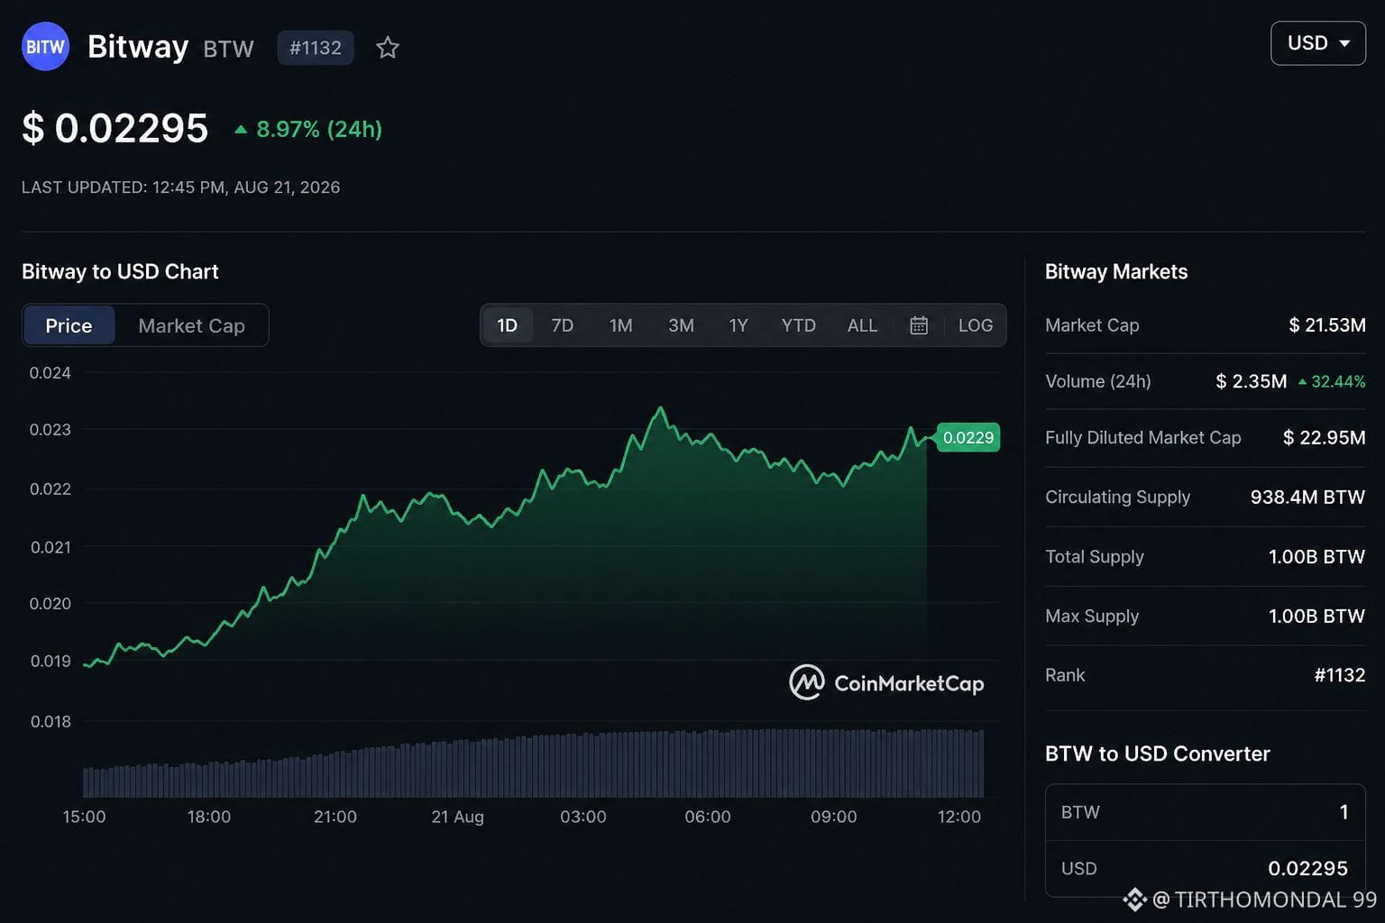Switch chart to Market Cap view
Viewport: 1385px width, 923px height.
coord(191,325)
